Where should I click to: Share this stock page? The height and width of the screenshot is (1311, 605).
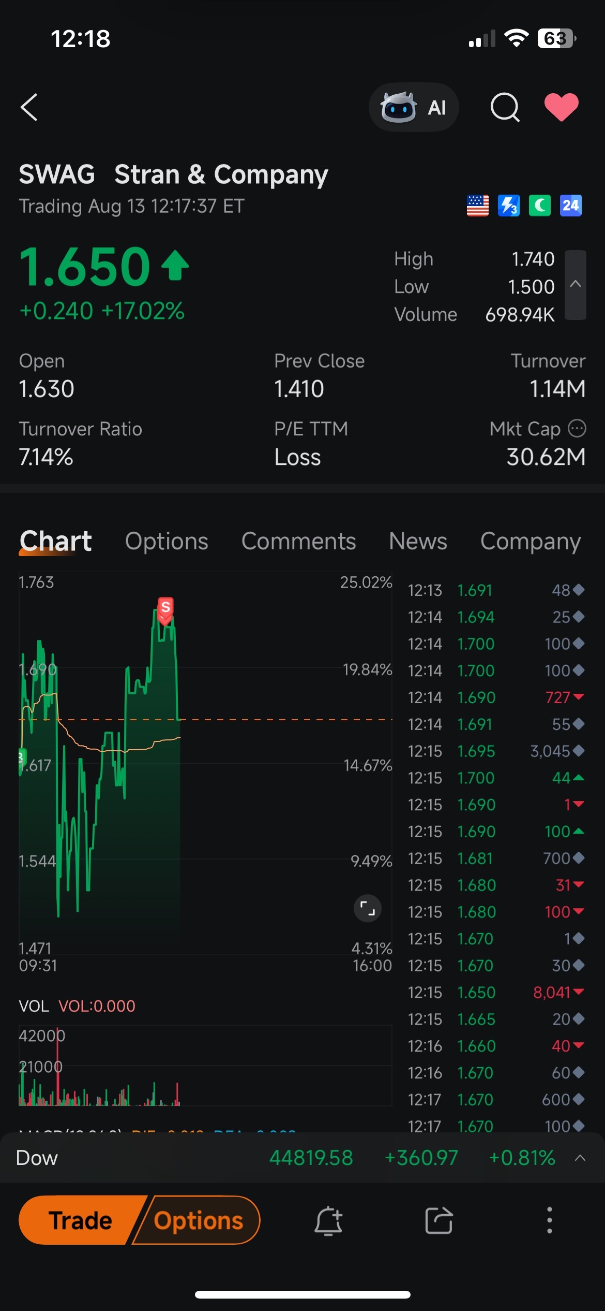coord(439,1220)
